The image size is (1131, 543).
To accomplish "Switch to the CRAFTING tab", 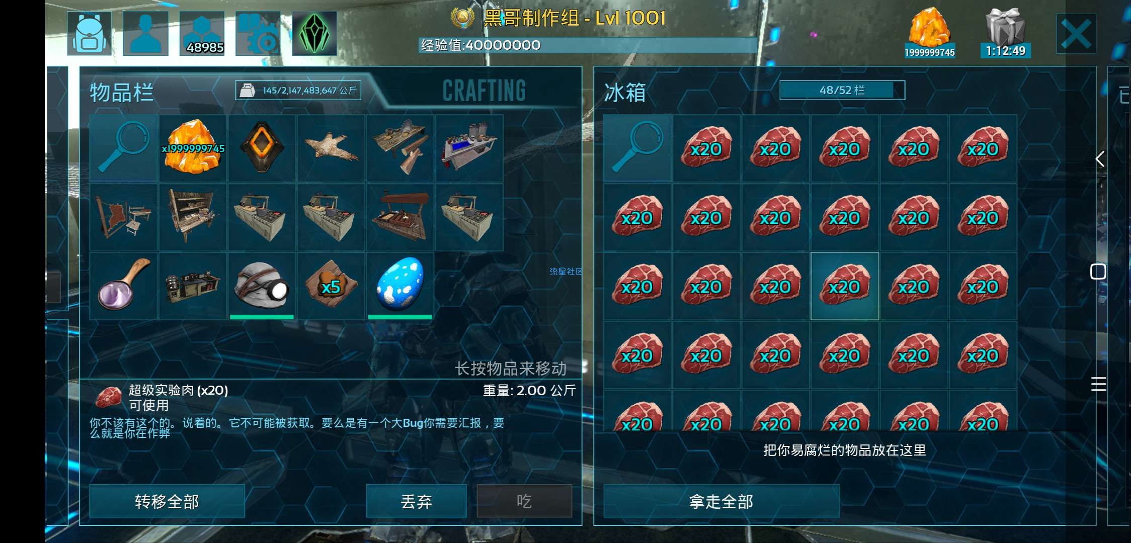I will (484, 91).
